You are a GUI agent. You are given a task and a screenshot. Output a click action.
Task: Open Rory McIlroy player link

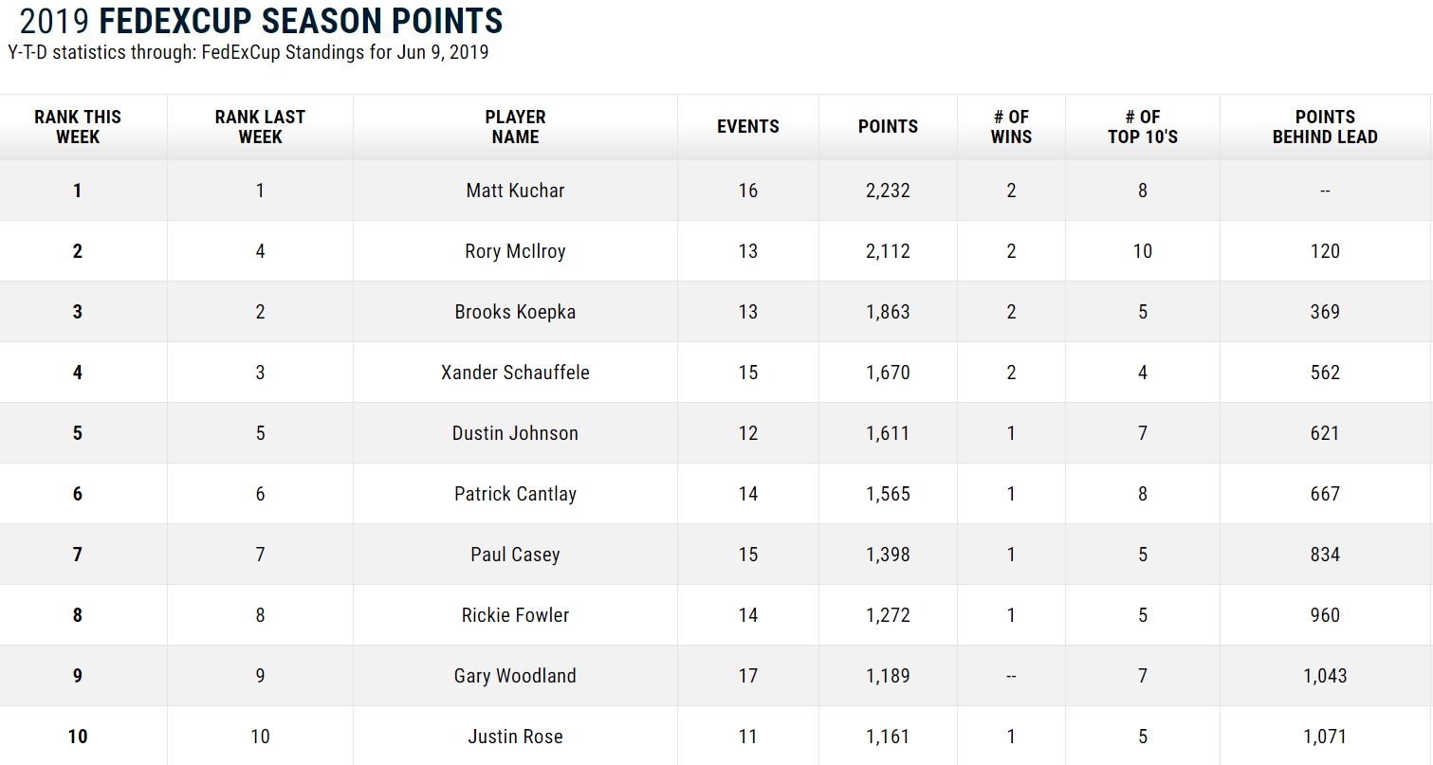pos(515,251)
